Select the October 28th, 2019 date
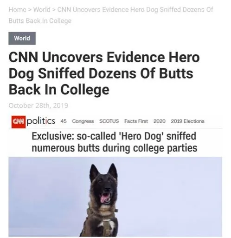 click(x=38, y=106)
